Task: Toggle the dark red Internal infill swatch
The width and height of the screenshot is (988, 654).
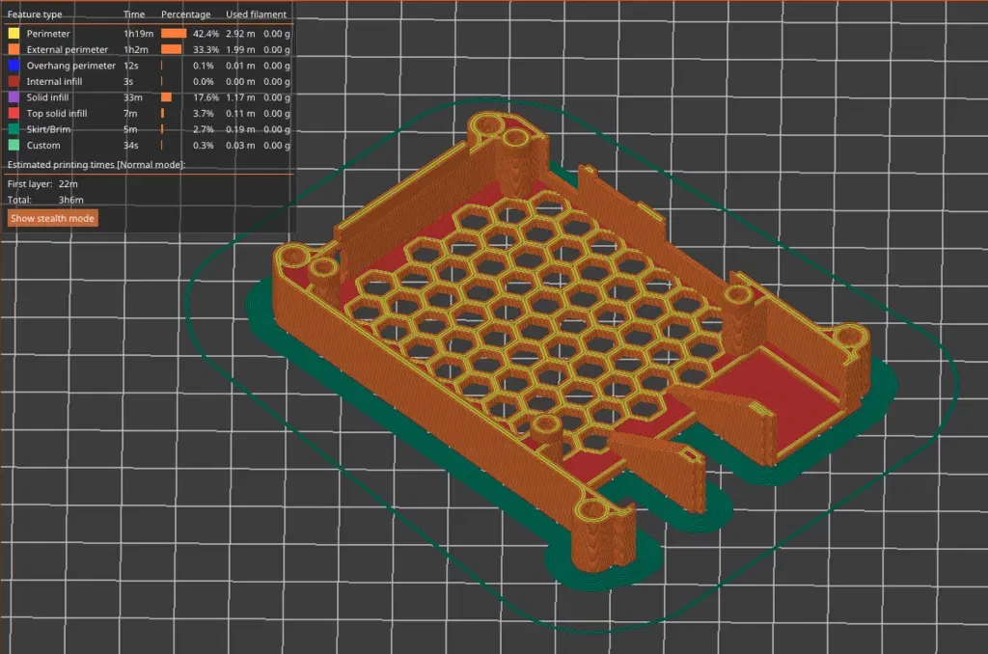Action: pyautogui.click(x=14, y=81)
